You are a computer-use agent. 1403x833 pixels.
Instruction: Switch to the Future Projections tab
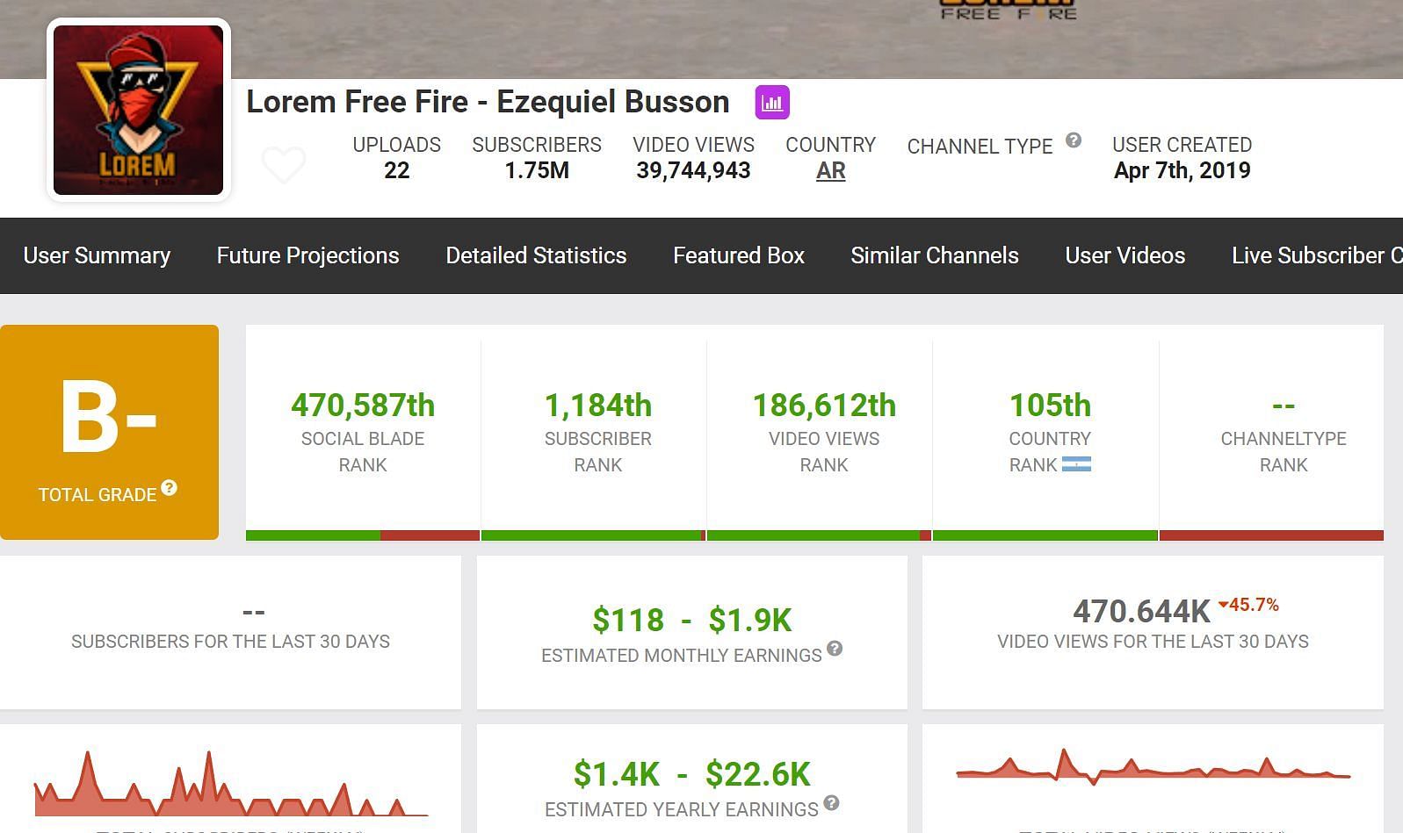pos(307,255)
